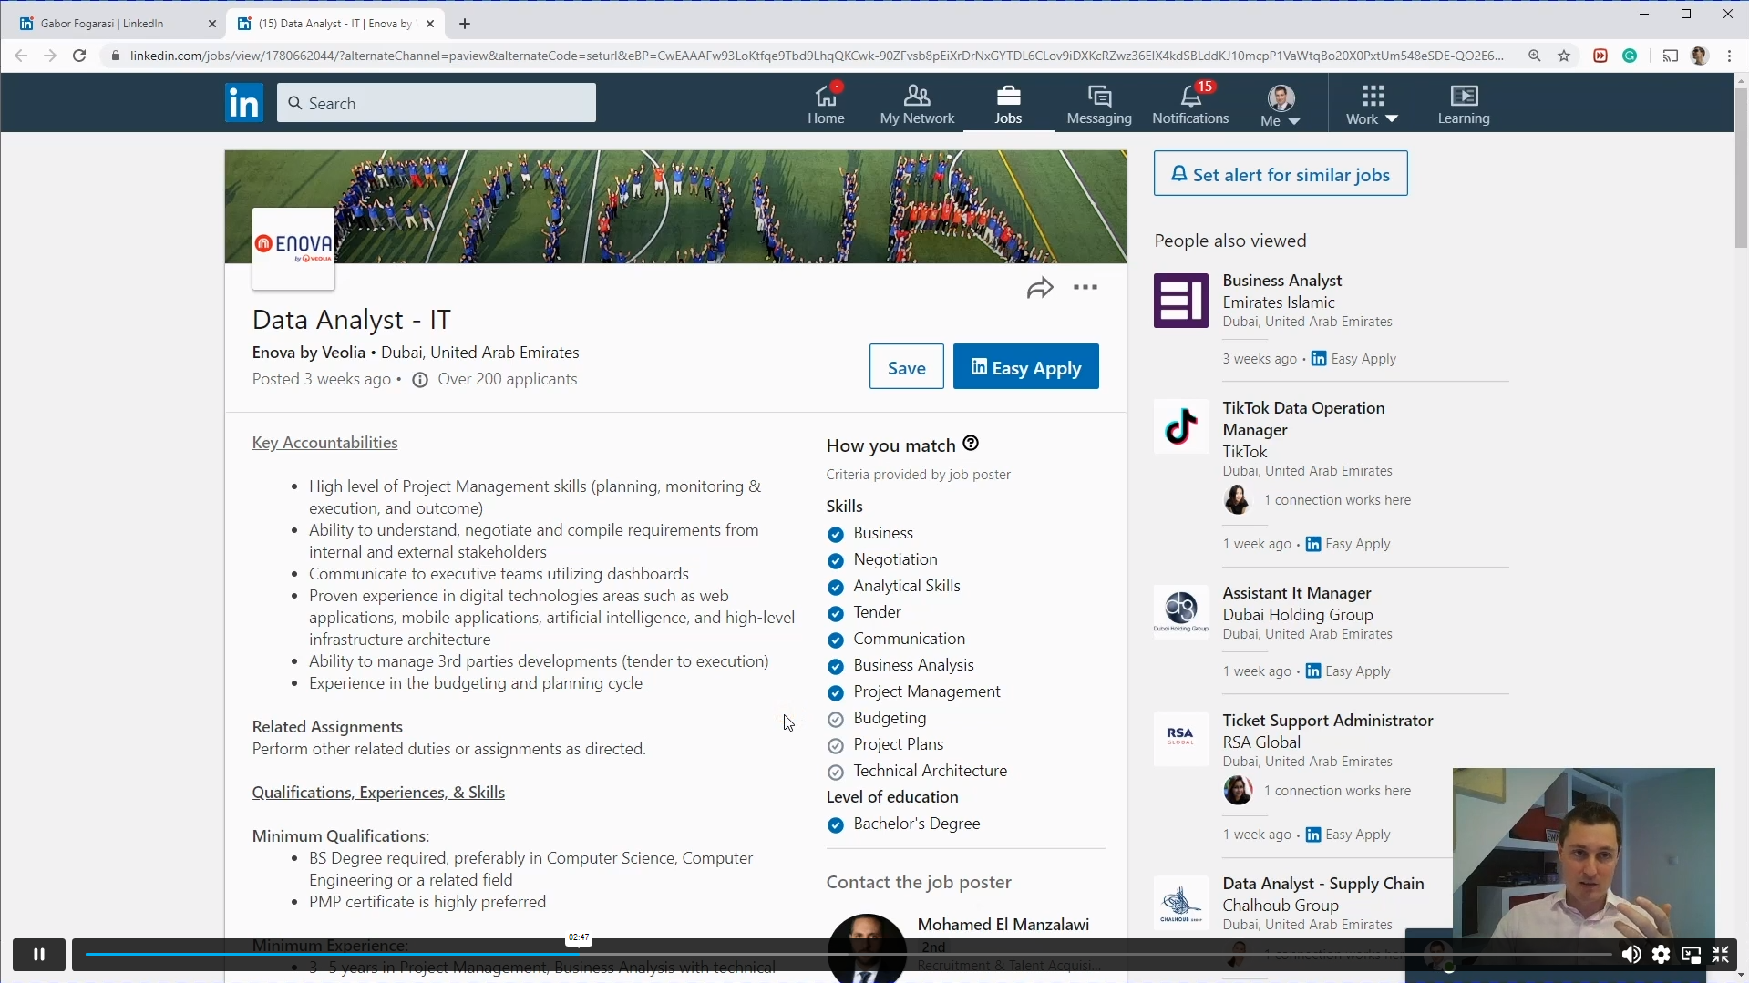The width and height of the screenshot is (1749, 983).
Task: Expand the Work apps dropdown
Action: click(1372, 105)
